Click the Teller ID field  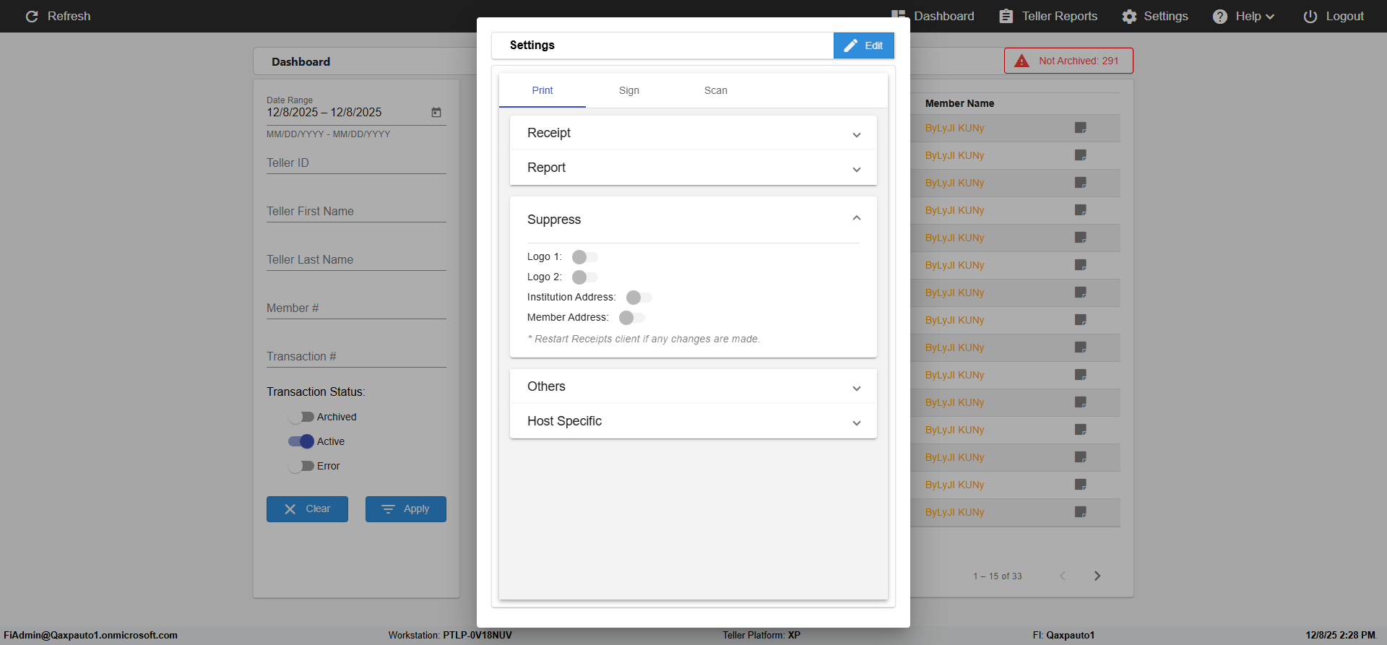point(356,163)
